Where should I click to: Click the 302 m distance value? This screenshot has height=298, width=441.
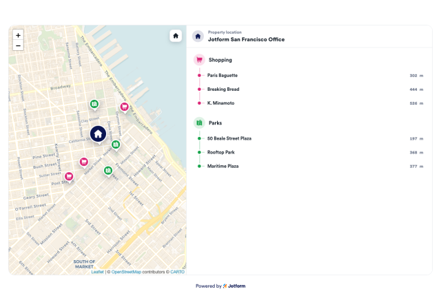click(416, 76)
